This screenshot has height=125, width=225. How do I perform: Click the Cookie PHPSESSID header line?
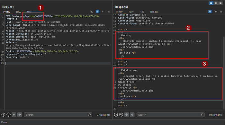point(42,51)
